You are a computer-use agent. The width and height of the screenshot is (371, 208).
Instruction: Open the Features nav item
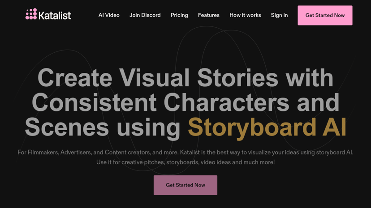[x=209, y=15]
